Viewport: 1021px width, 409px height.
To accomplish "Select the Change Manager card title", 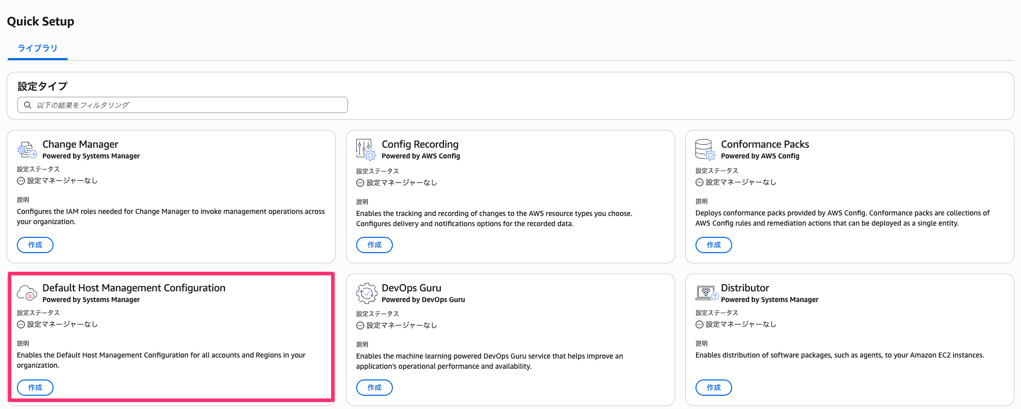I will pos(80,144).
